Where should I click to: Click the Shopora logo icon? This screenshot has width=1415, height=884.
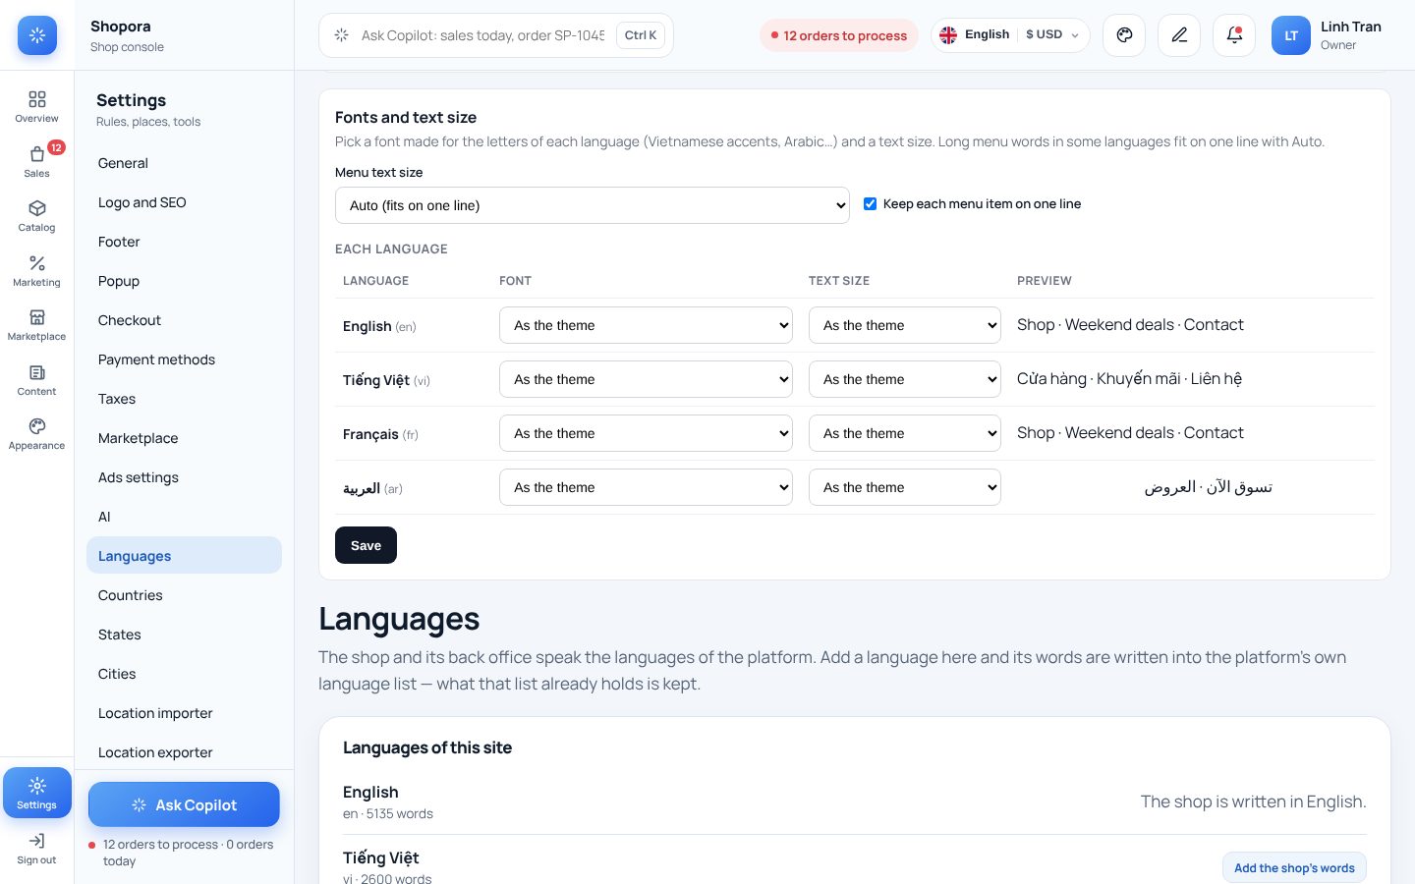tap(37, 35)
